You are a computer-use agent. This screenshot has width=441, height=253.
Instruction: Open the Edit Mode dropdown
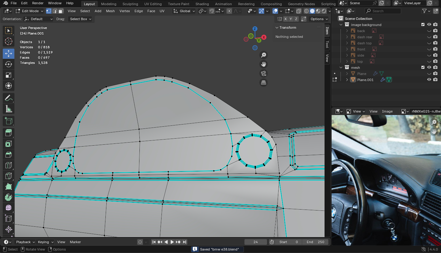[x=29, y=11]
